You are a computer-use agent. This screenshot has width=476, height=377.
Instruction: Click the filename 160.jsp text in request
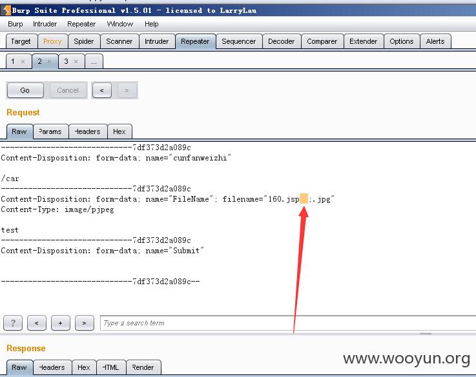coord(284,199)
